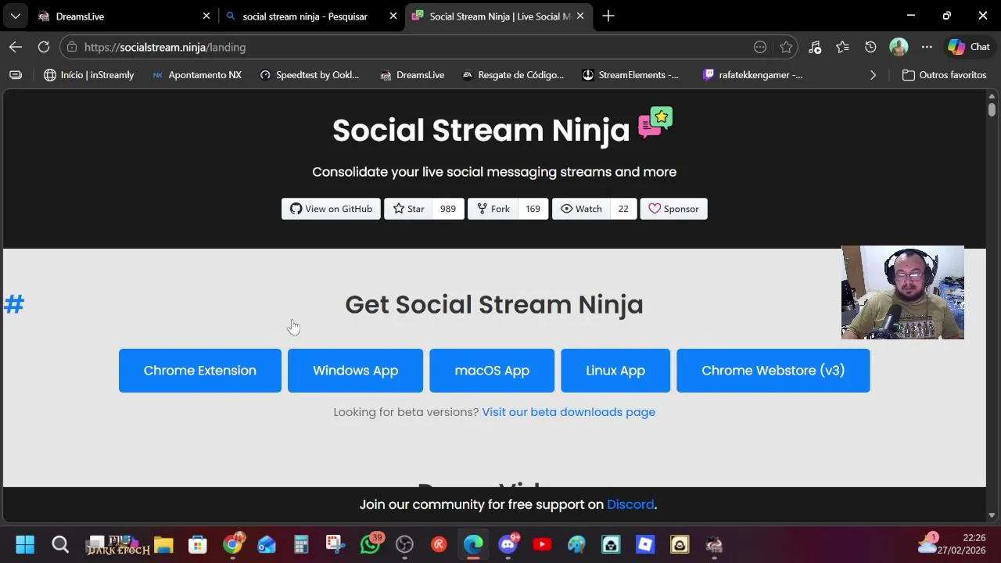This screenshot has width=1001, height=563.
Task: Click the Sponsor heart button
Action: tap(673, 209)
